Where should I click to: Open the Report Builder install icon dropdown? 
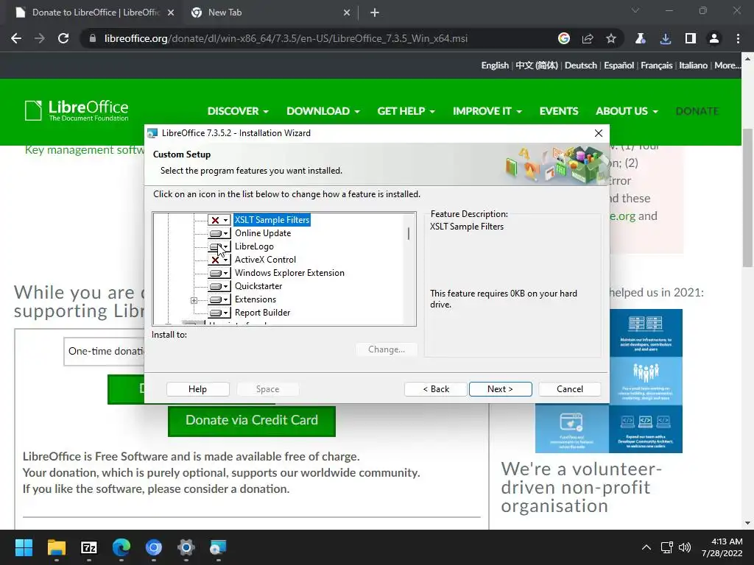click(219, 313)
